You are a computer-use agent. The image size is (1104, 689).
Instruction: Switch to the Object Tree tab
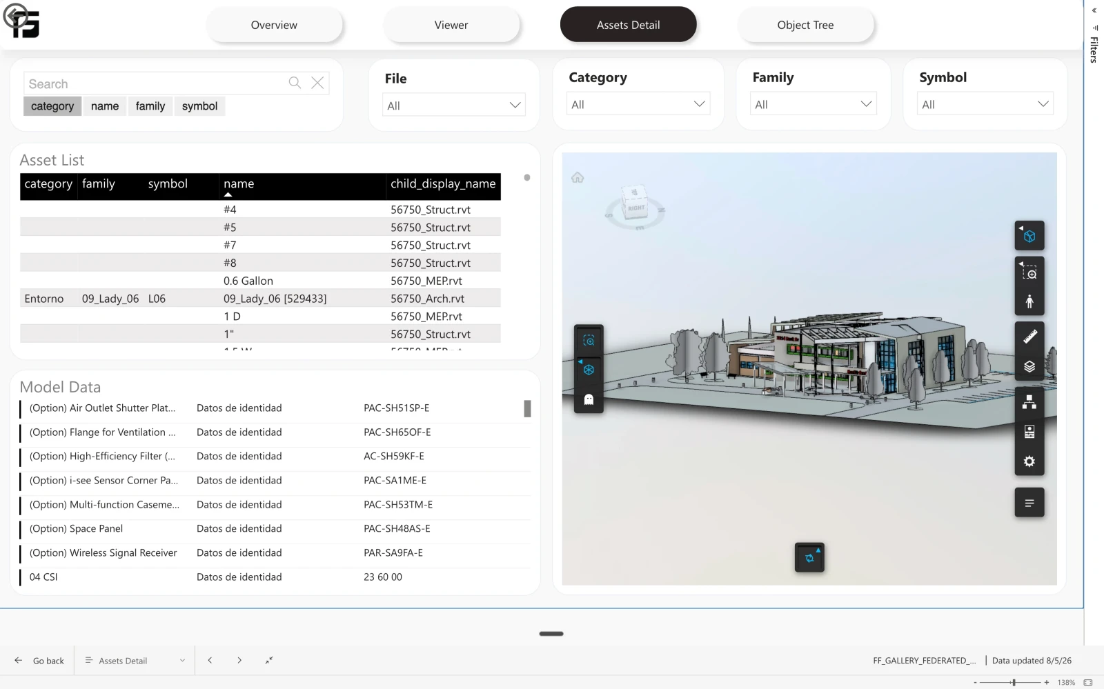point(805,25)
